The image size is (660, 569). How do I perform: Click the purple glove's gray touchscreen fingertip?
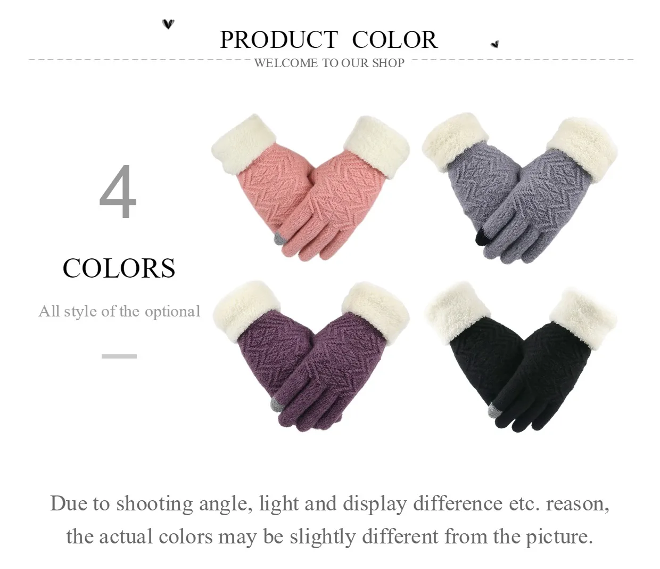[277, 405]
